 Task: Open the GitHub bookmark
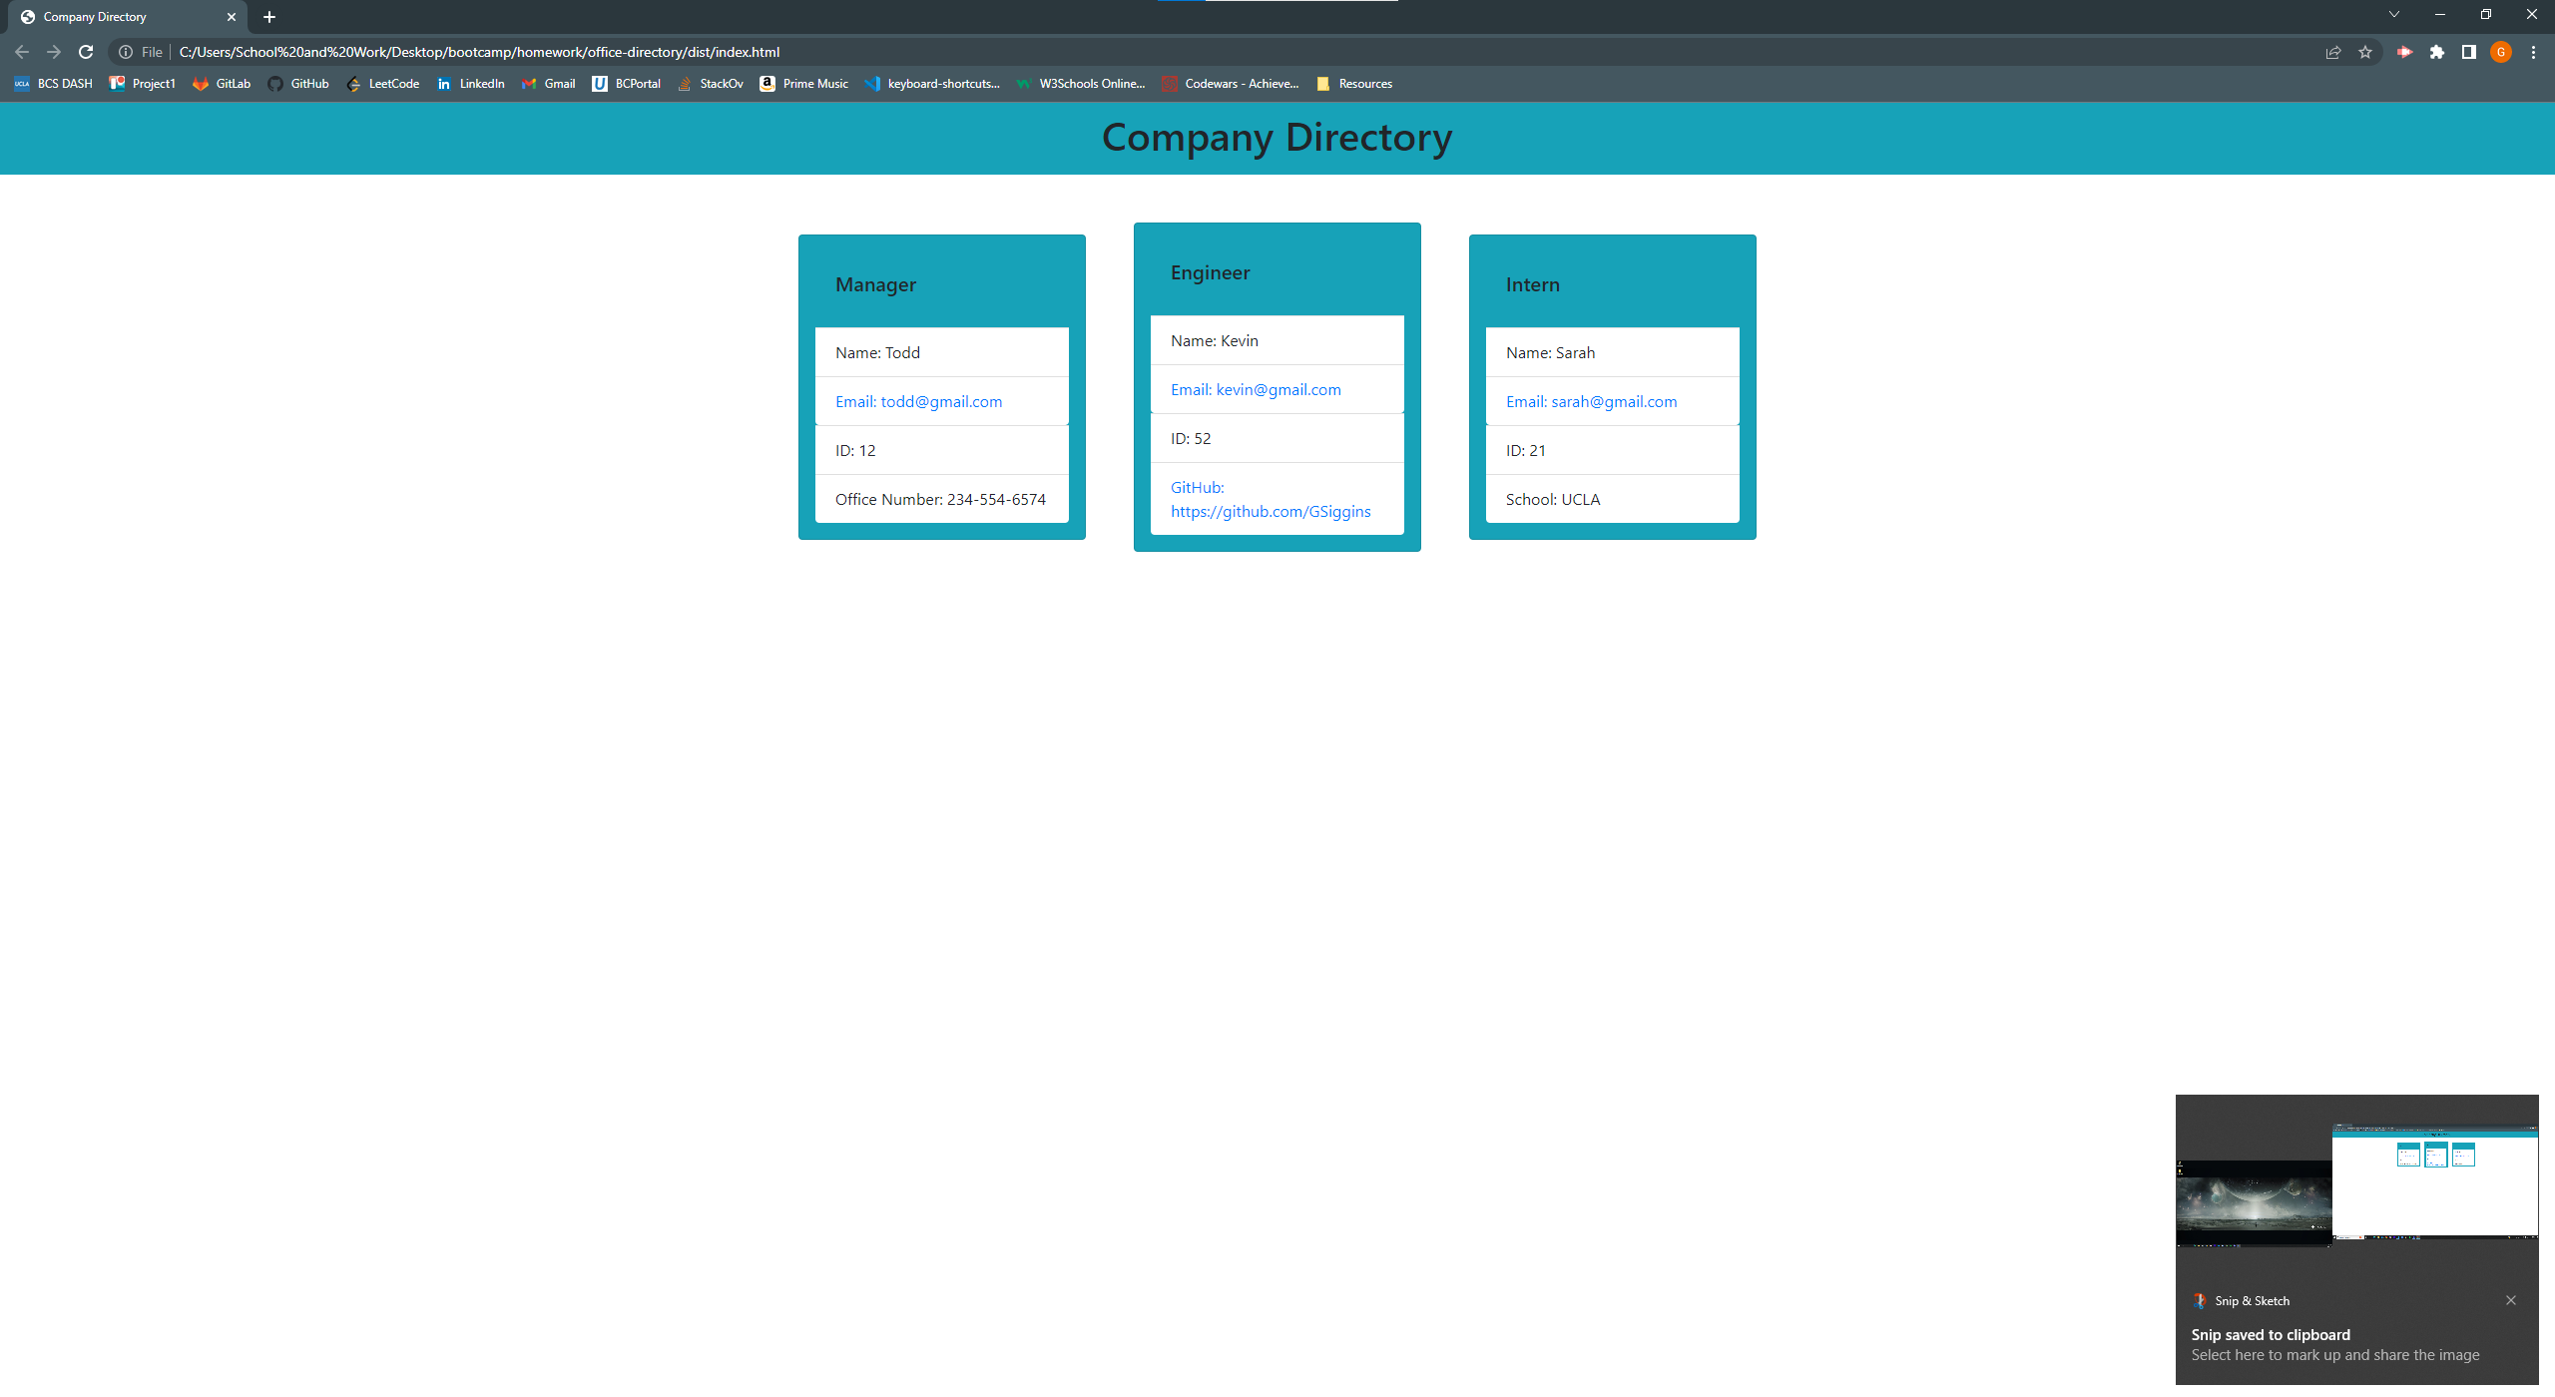[x=297, y=84]
